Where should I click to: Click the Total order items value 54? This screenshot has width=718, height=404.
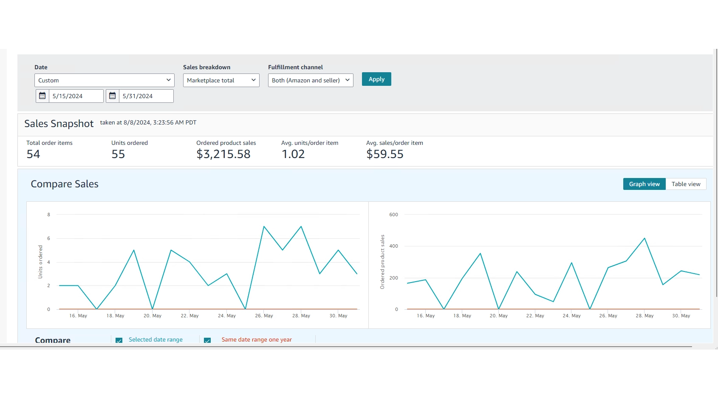pyautogui.click(x=33, y=154)
